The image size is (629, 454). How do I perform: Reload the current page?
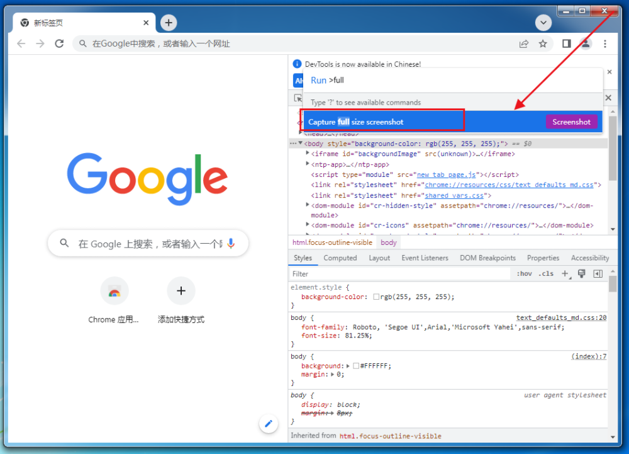(x=59, y=43)
